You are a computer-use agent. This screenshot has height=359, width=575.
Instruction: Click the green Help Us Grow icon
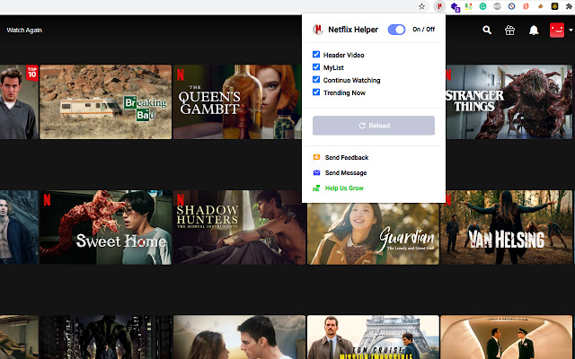316,188
